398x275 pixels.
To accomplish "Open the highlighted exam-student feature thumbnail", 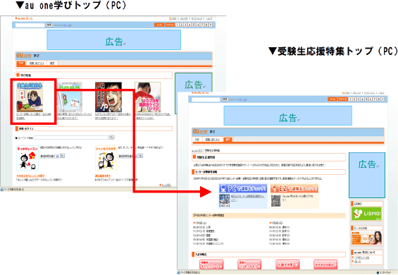I will coord(30,97).
